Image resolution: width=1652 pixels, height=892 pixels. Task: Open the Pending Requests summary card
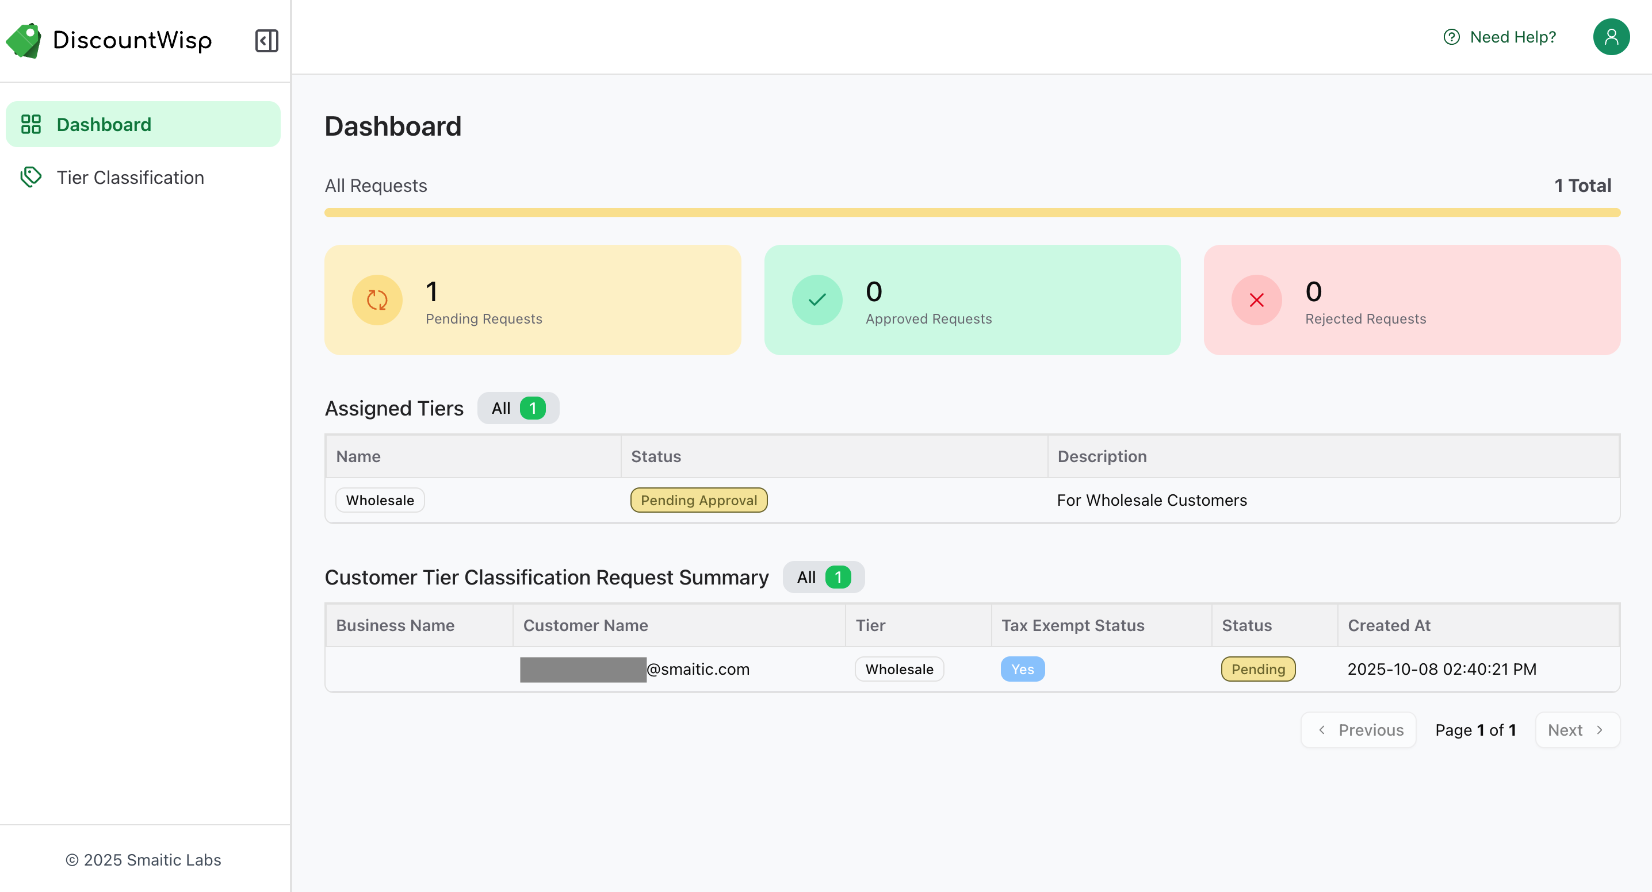coord(532,300)
